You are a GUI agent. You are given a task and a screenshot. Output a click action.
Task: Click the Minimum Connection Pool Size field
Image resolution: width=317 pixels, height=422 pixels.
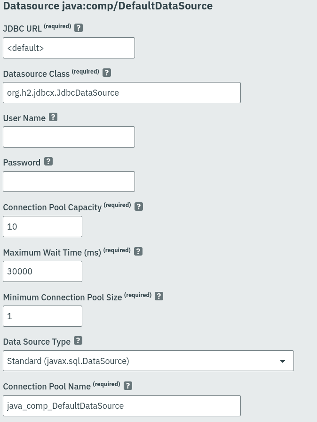[x=42, y=316]
